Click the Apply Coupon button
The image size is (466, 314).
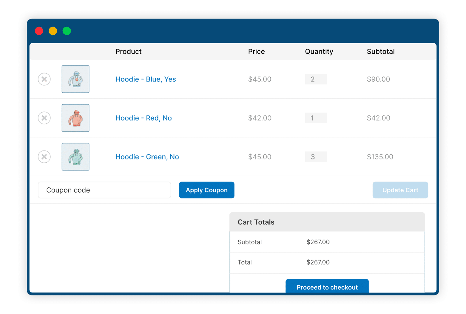point(206,190)
